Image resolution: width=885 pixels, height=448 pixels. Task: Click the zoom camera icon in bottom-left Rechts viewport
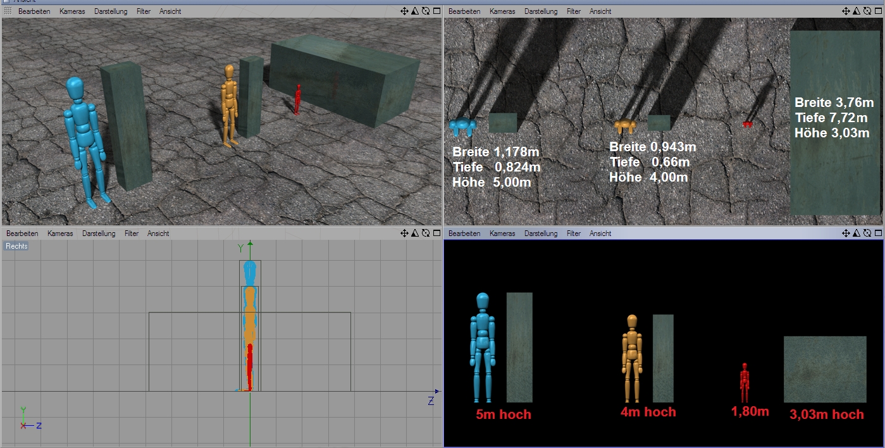coord(415,233)
